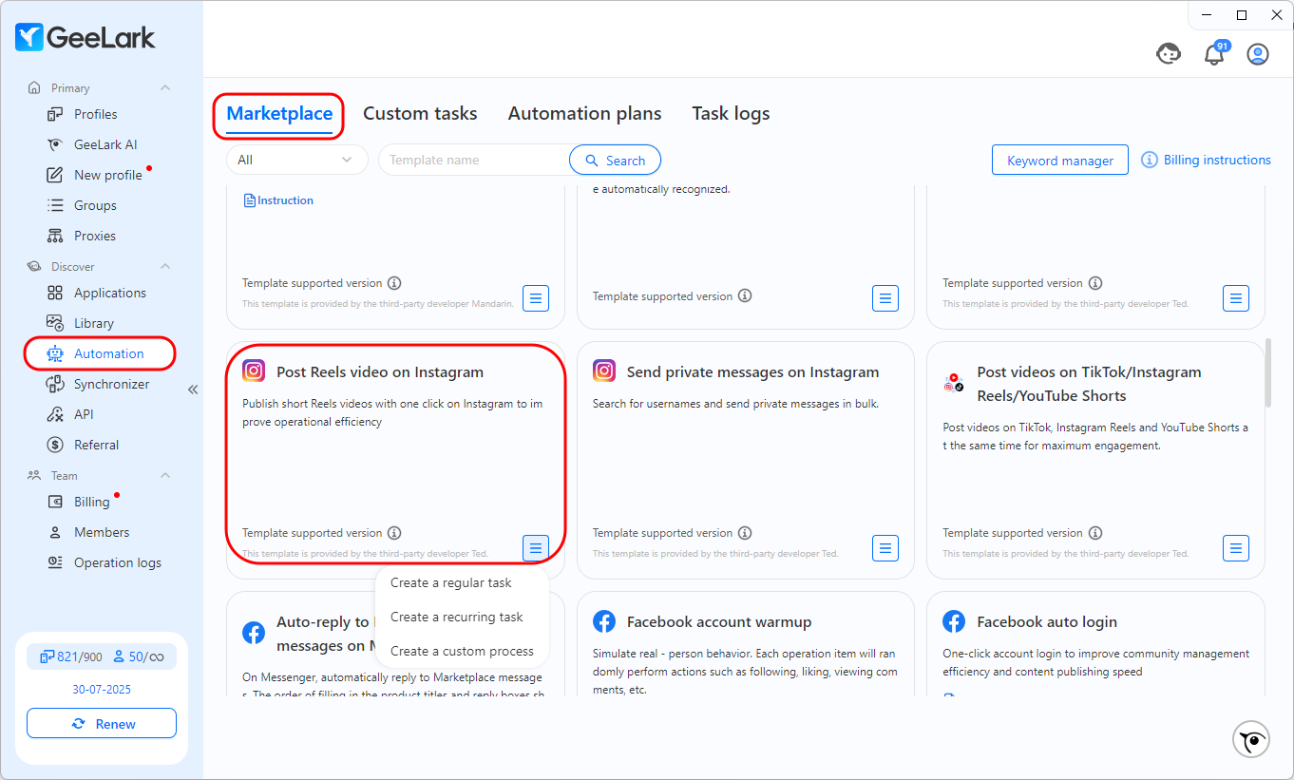The height and width of the screenshot is (780, 1294).
Task: Switch to Custom tasks tab
Action: click(x=420, y=113)
